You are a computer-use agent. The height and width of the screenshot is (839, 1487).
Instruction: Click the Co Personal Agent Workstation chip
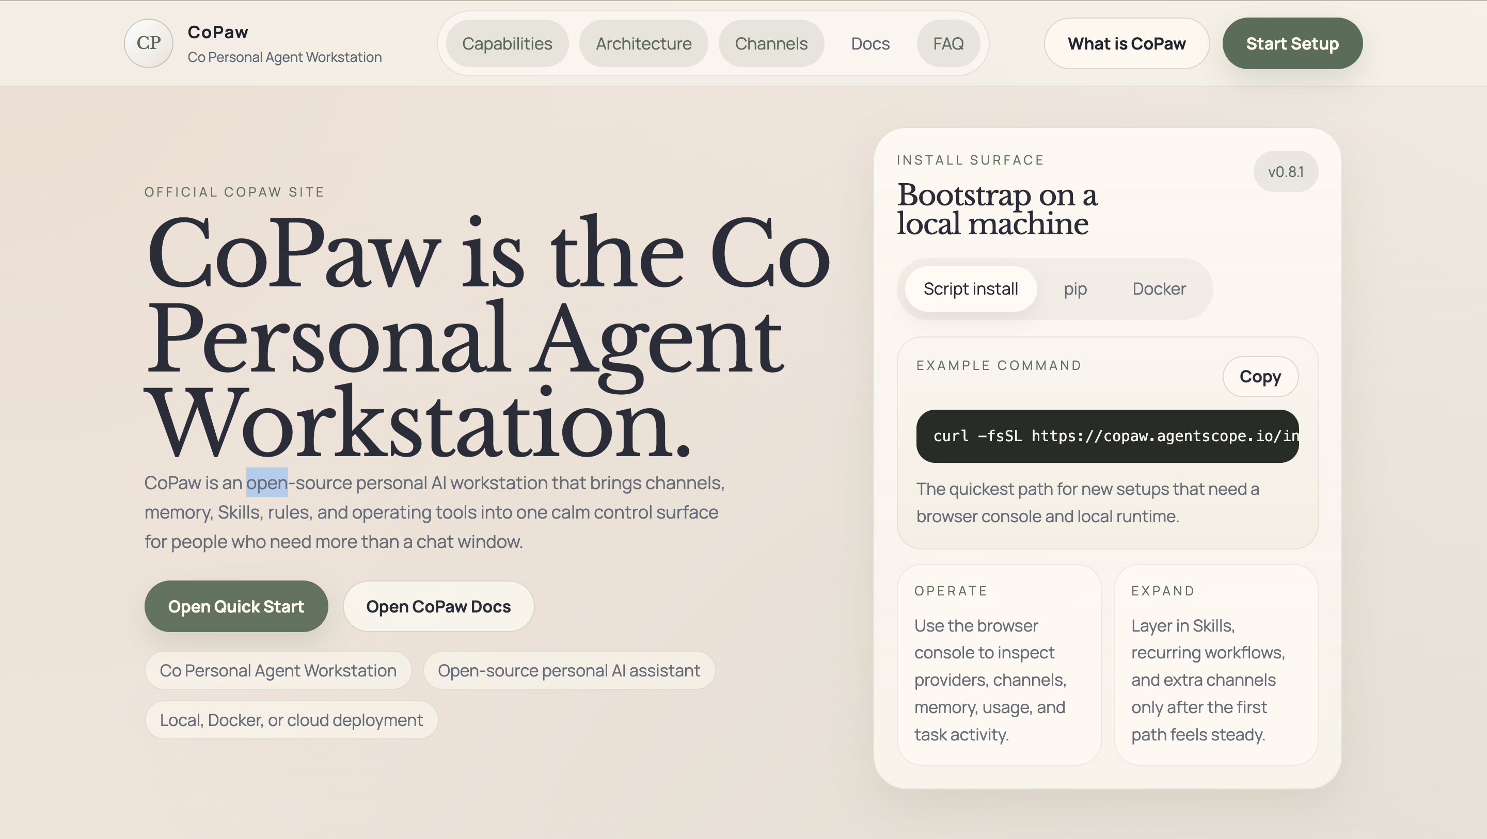click(x=278, y=670)
